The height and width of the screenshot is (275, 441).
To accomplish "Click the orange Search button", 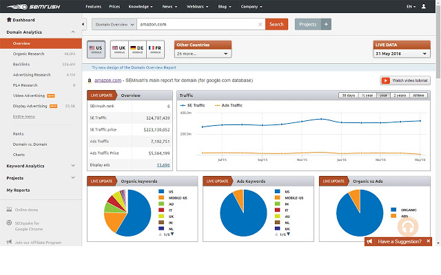I will click(276, 25).
